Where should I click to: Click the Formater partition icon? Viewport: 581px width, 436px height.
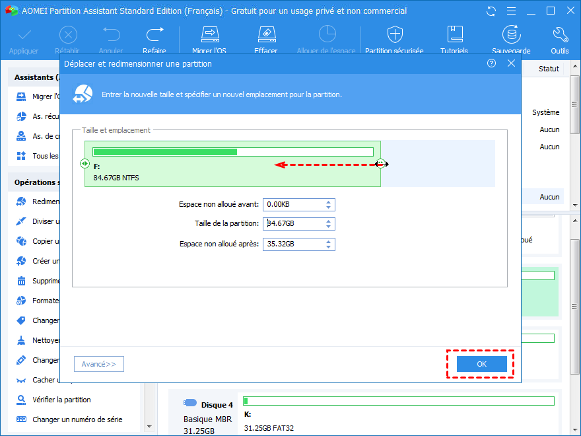[21, 301]
